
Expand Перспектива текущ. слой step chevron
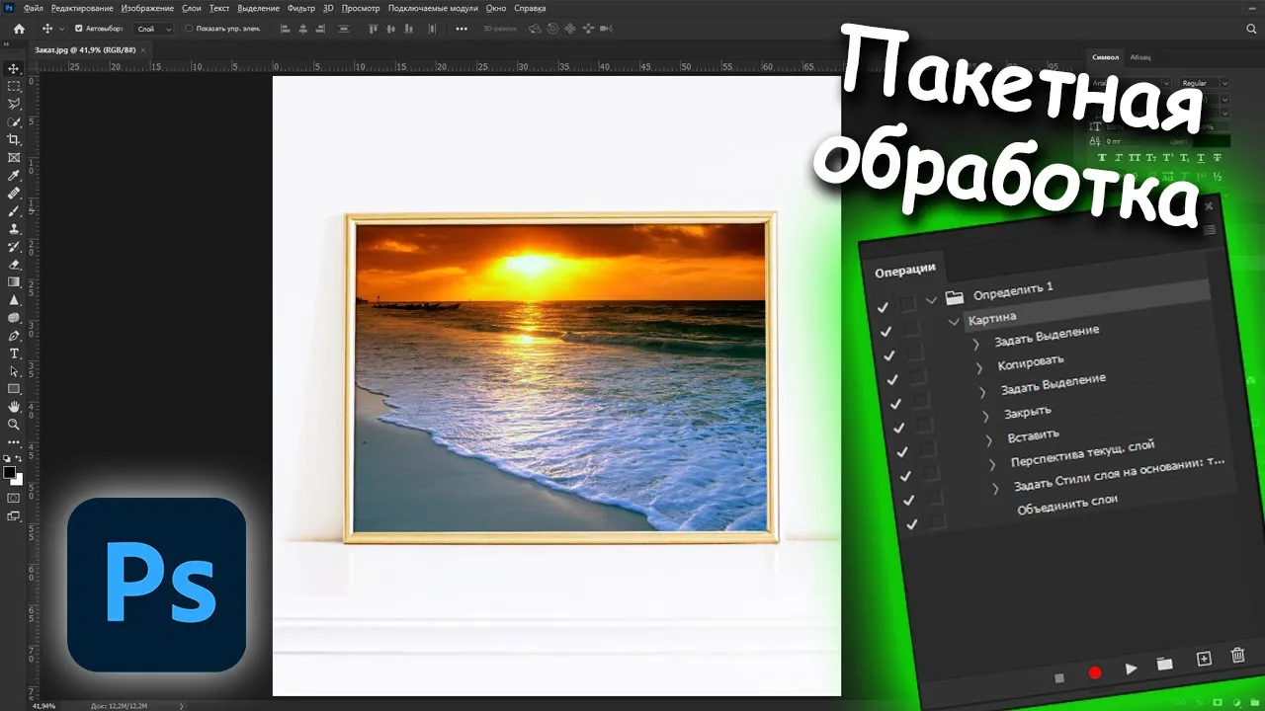pos(992,464)
